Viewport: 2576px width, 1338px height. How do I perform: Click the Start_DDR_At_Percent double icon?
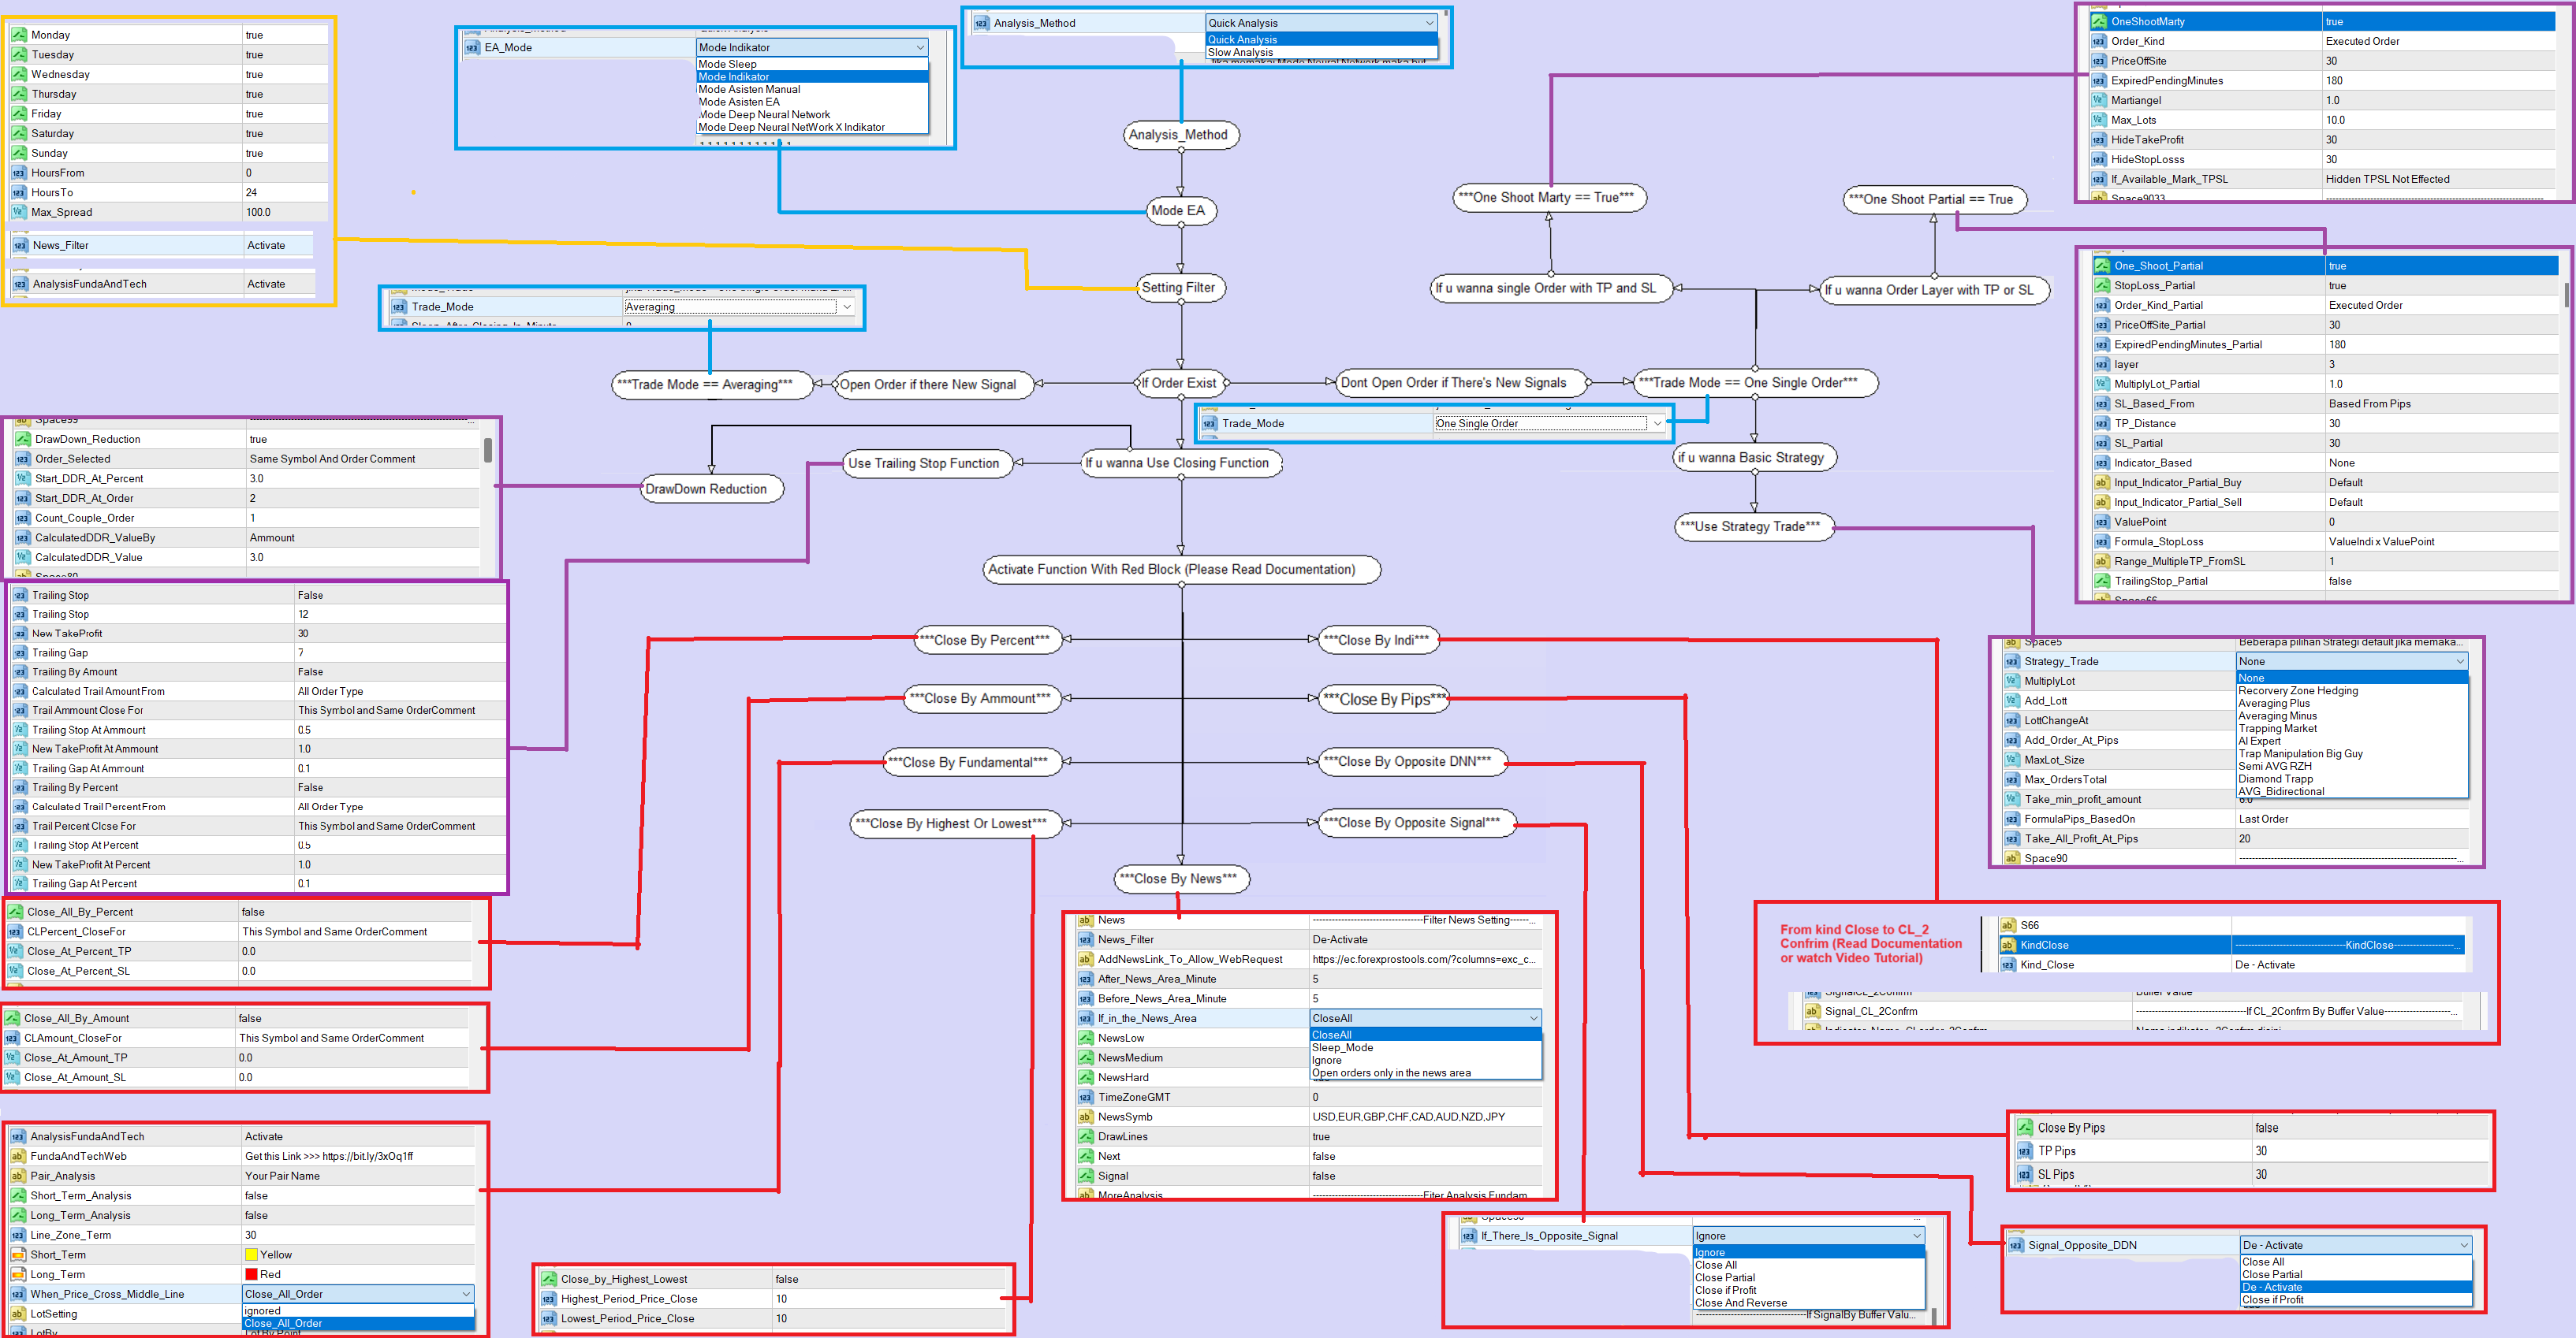(23, 478)
